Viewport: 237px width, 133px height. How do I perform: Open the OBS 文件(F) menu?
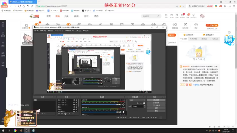[x=36, y=31]
